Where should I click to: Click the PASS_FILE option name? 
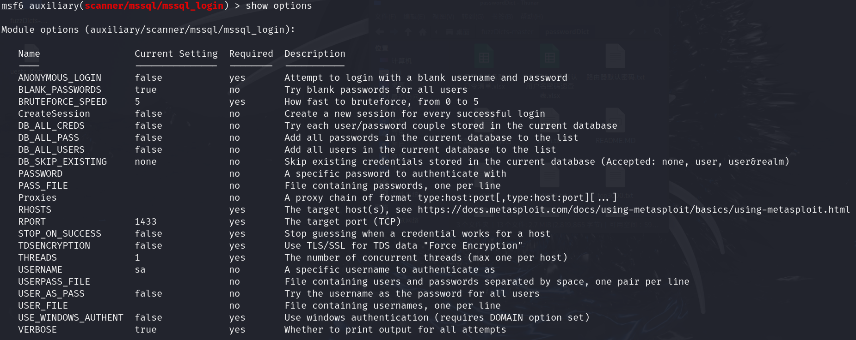click(43, 186)
